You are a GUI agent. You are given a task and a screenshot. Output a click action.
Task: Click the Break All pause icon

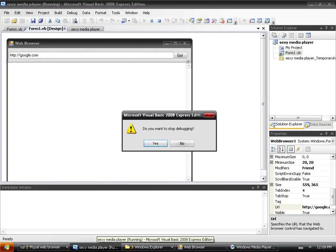pos(152,21)
